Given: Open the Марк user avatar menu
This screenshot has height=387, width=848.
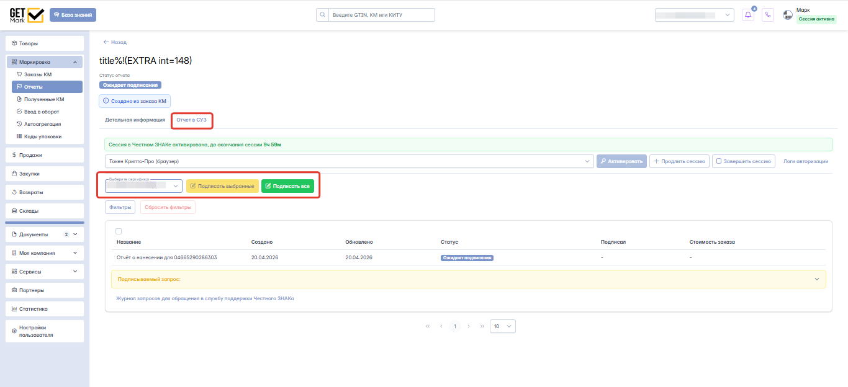Looking at the screenshot, I should point(788,14).
